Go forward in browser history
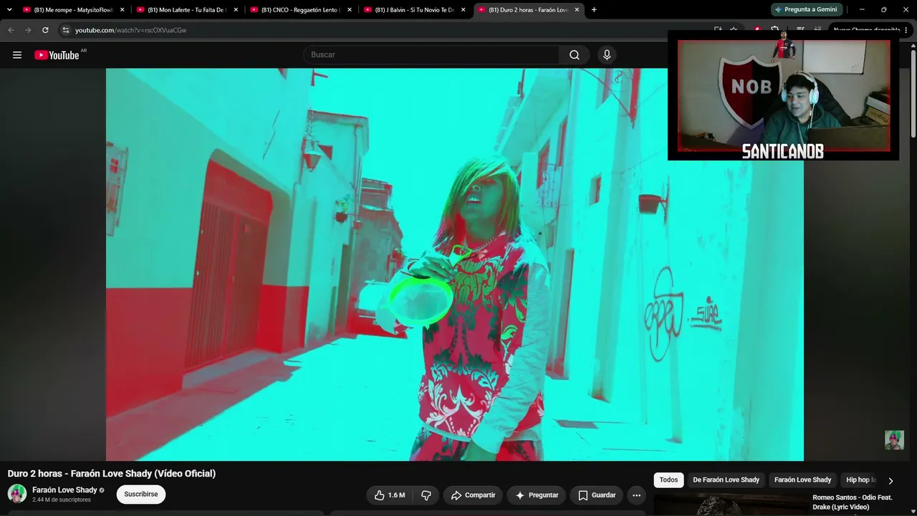 pyautogui.click(x=28, y=30)
